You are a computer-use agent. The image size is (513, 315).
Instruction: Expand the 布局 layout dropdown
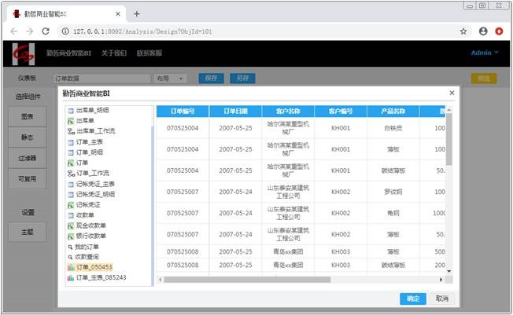coord(171,79)
